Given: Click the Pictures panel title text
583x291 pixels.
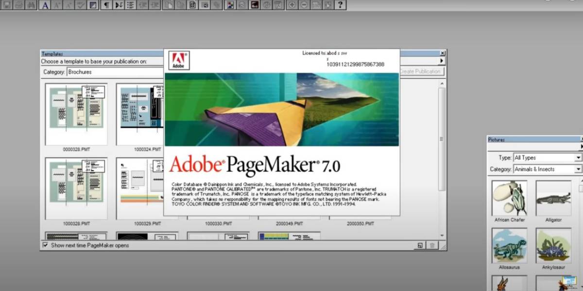Looking at the screenshot, I should click(x=497, y=140).
